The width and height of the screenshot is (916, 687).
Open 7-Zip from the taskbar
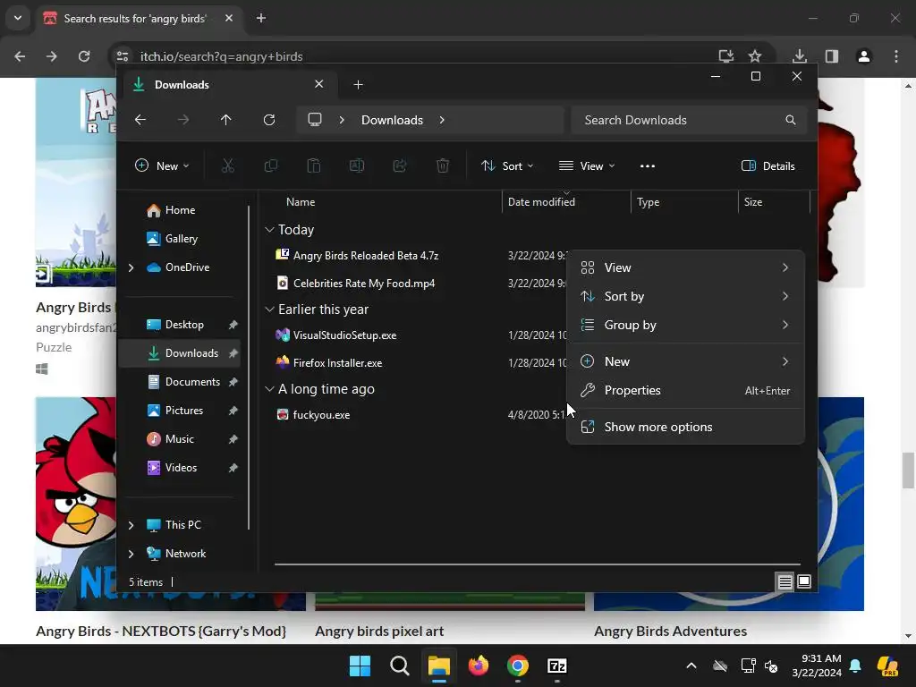(557, 666)
